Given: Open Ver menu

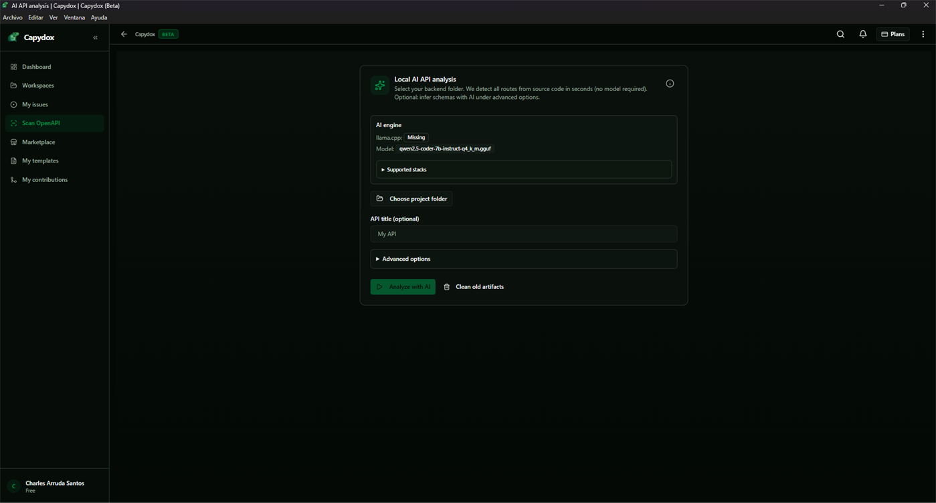Looking at the screenshot, I should click(54, 18).
